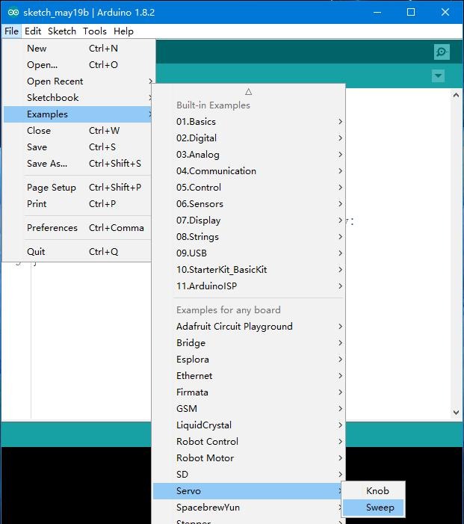Click editor scrollbar down arrow
464x524 pixels.
point(456,413)
